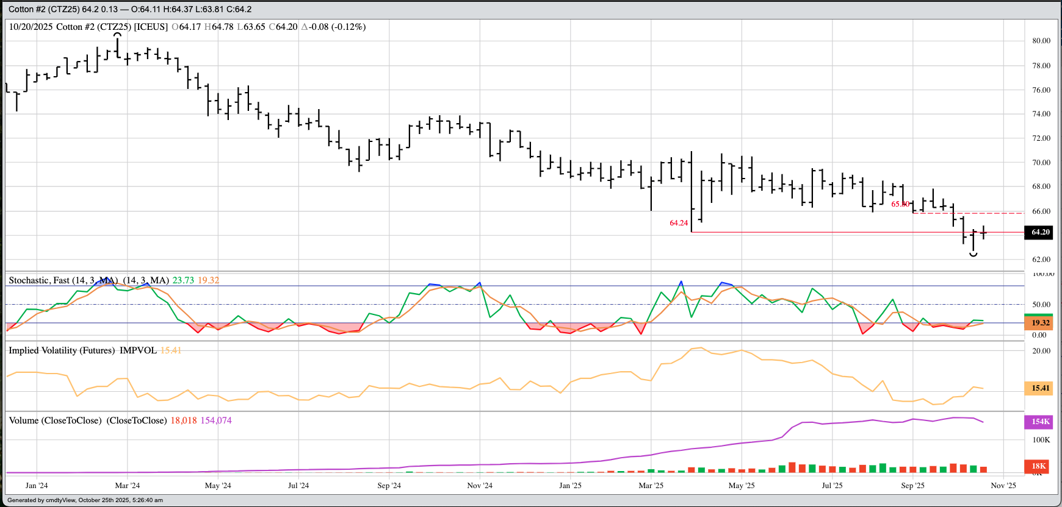This screenshot has height=507, width=1062.
Task: Click the high-price arc marker above the March 2024 peak
Action: pos(118,35)
